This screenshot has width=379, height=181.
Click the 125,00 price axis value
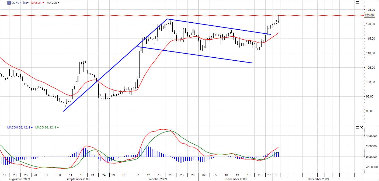(371, 10)
